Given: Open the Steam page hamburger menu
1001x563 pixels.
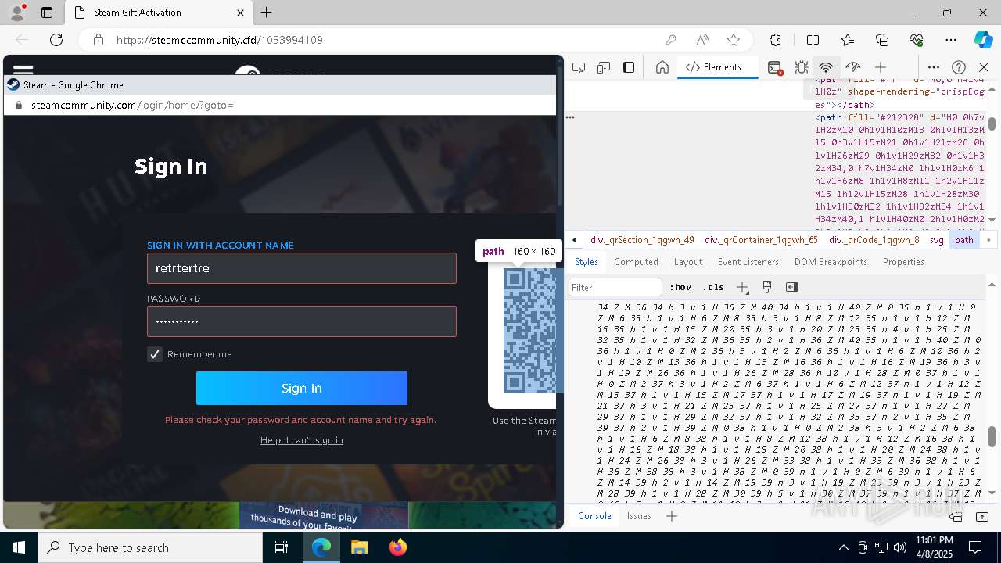Looking at the screenshot, I should 23,70.
